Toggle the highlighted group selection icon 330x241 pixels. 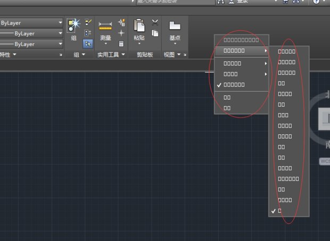click(88, 44)
